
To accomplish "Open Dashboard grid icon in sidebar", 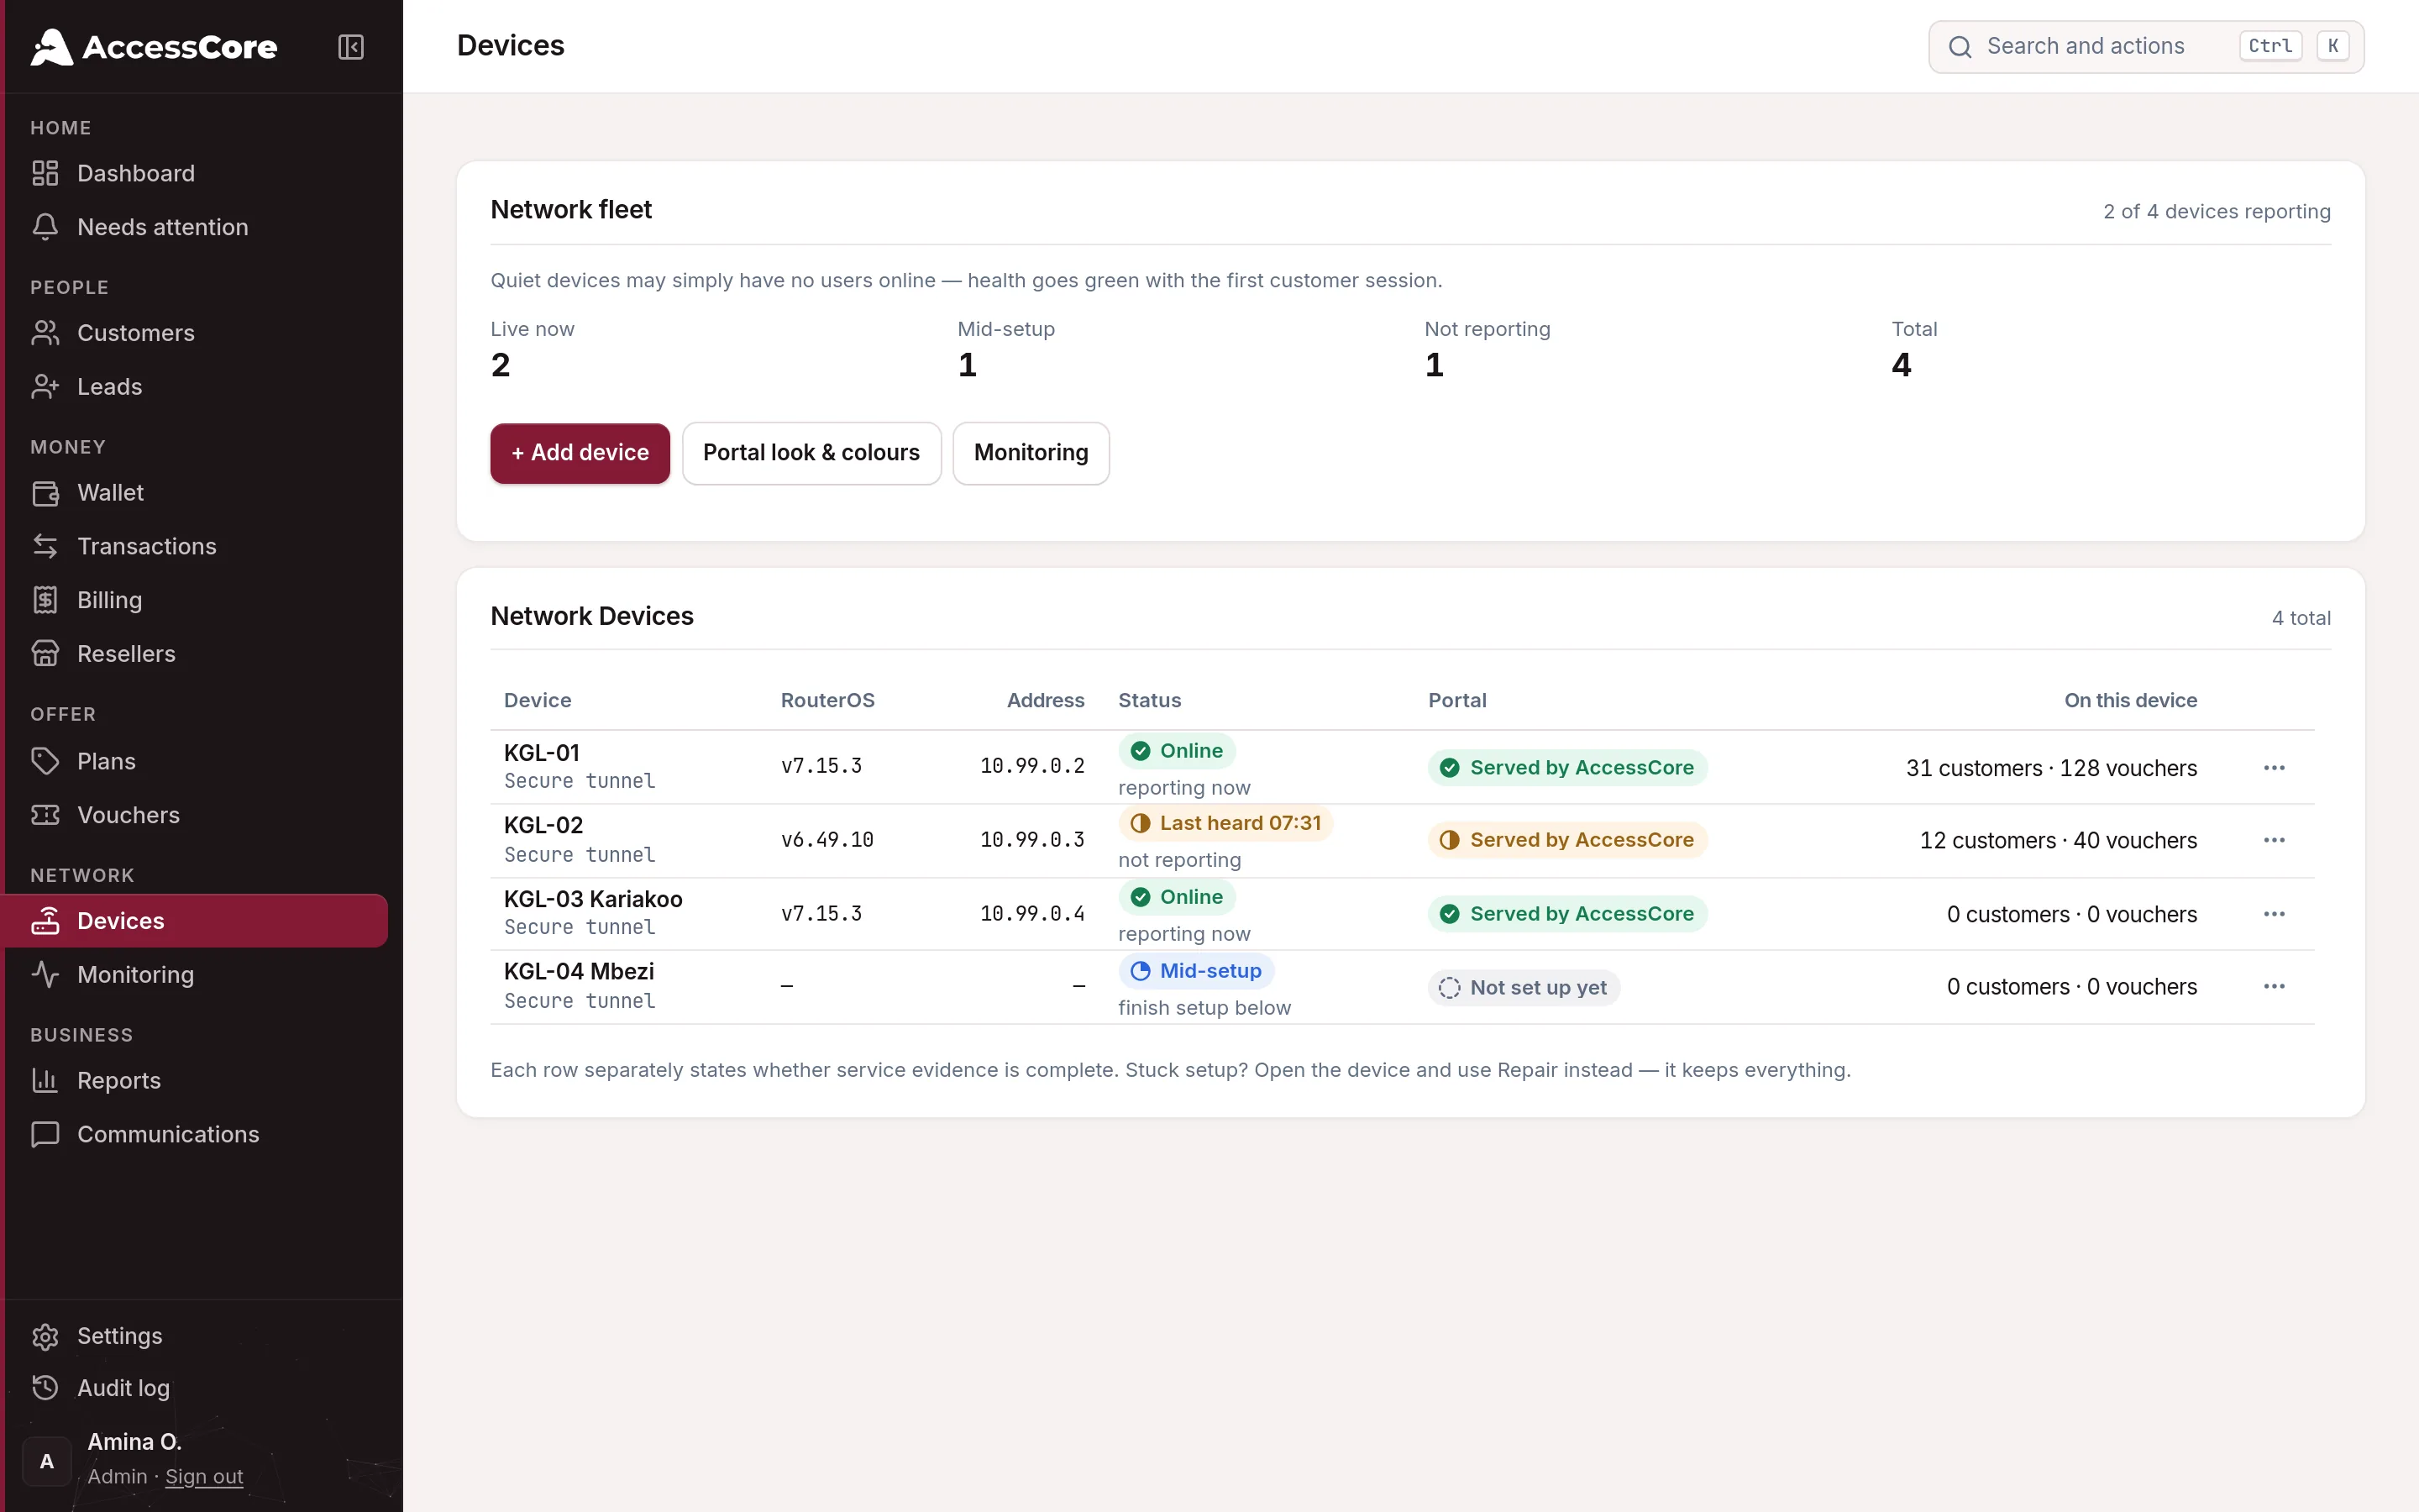I will pyautogui.click(x=45, y=173).
